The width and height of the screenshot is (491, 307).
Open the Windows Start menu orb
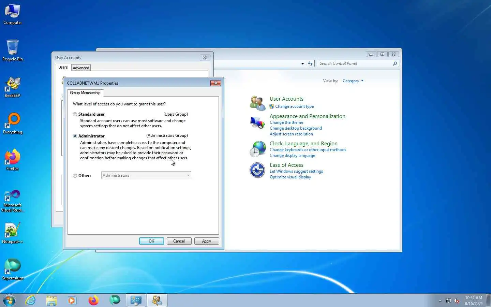[x=9, y=300]
